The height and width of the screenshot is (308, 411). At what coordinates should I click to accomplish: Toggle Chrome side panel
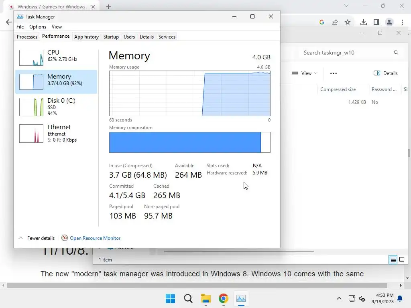(376, 22)
